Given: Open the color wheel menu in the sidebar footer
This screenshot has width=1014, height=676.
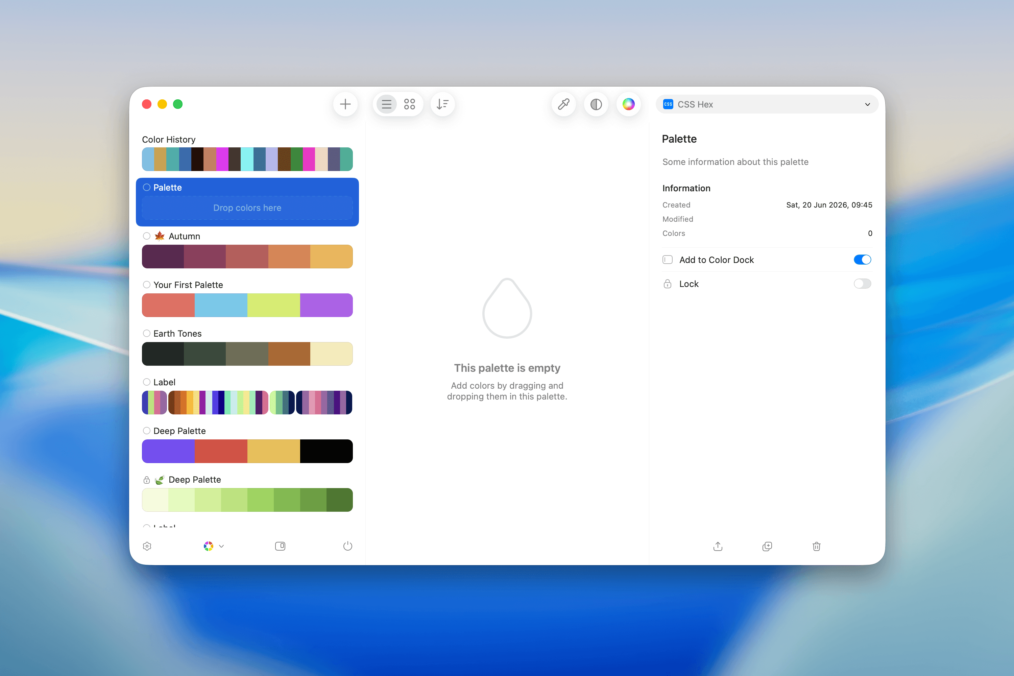Looking at the screenshot, I should (x=209, y=546).
